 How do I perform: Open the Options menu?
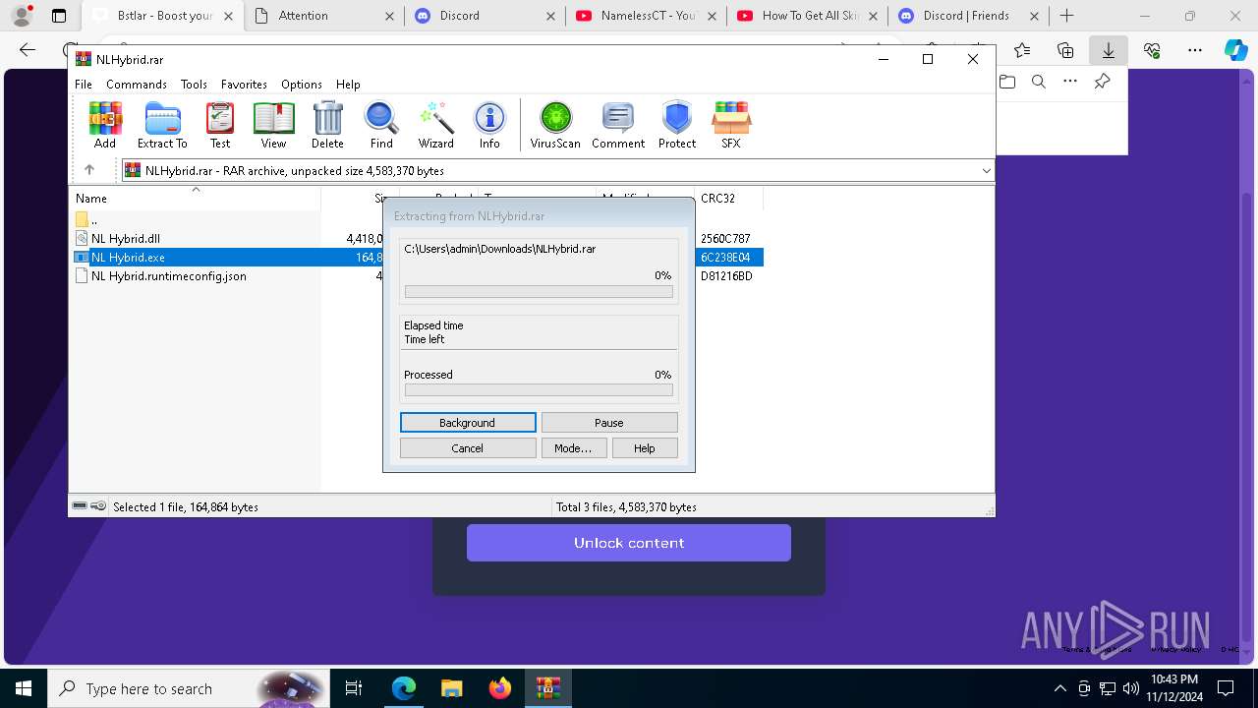(x=302, y=85)
